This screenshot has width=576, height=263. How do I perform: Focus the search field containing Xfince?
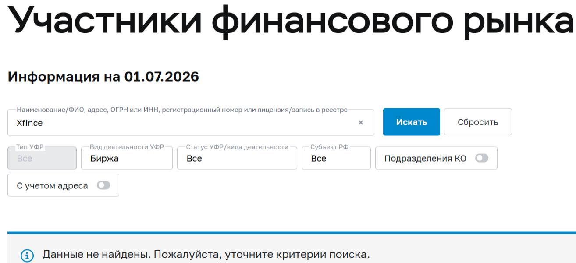coord(191,123)
